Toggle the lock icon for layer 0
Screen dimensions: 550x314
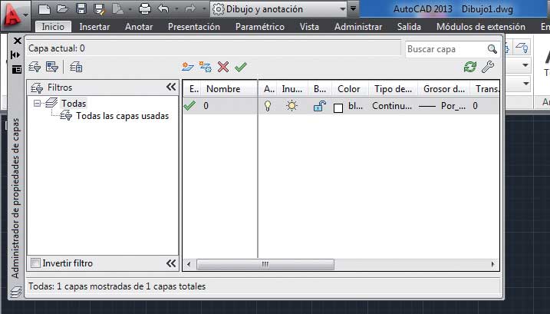tap(319, 107)
